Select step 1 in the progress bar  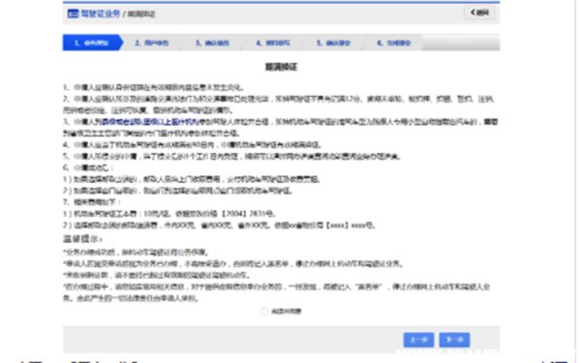[x=92, y=43]
